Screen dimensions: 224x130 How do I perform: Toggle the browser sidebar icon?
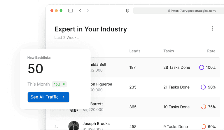click(71, 11)
